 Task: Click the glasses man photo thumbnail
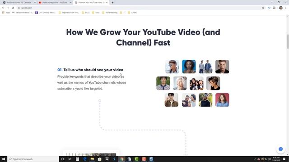(172, 67)
